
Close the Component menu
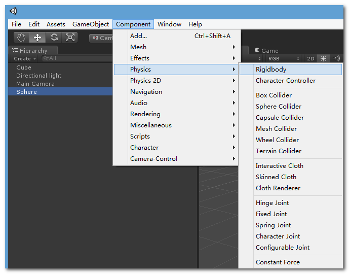(x=133, y=24)
